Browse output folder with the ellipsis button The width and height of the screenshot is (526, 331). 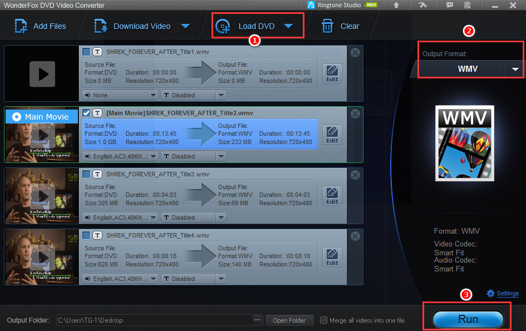click(257, 320)
